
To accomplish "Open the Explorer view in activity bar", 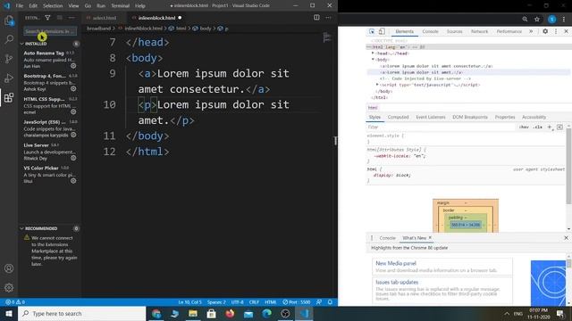I will (9, 21).
